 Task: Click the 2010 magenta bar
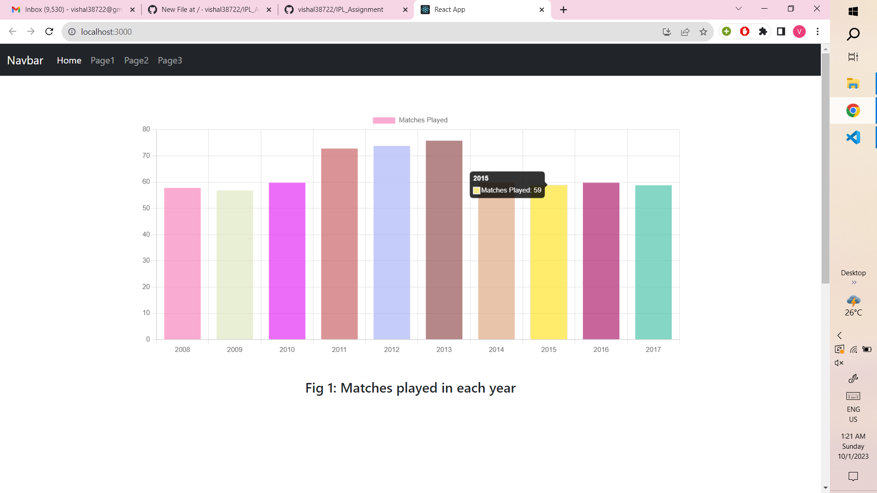[x=287, y=261]
